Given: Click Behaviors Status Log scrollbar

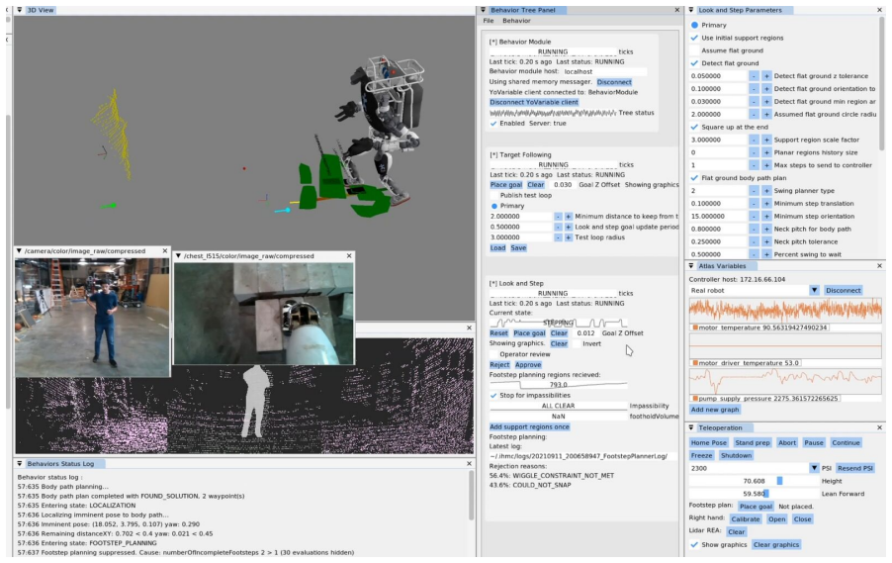Looking at the screenshot, I should point(471,496).
